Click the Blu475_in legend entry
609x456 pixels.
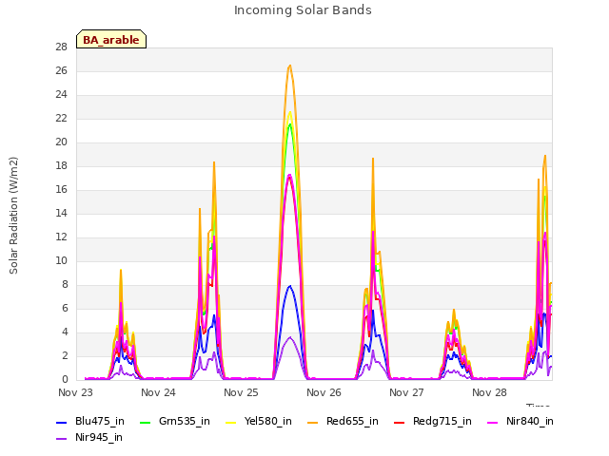tap(90, 421)
